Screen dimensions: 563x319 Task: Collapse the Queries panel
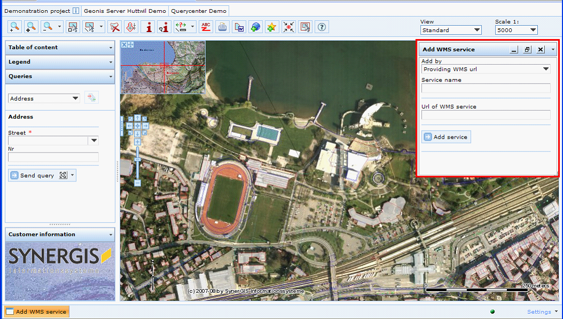tap(111, 77)
